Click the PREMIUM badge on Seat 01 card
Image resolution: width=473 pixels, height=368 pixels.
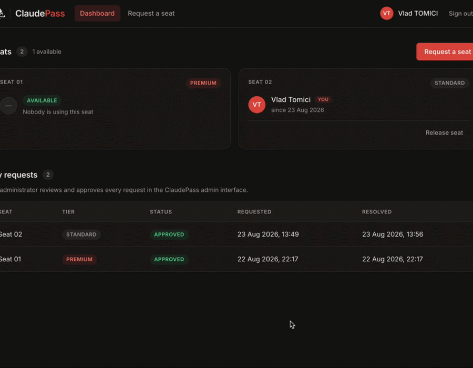203,83
